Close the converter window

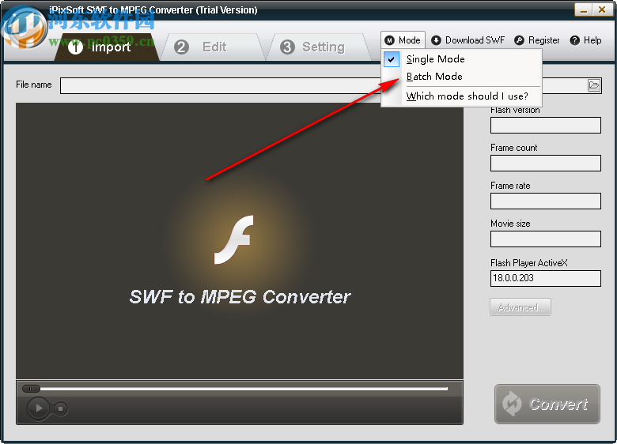pyautogui.click(x=602, y=9)
